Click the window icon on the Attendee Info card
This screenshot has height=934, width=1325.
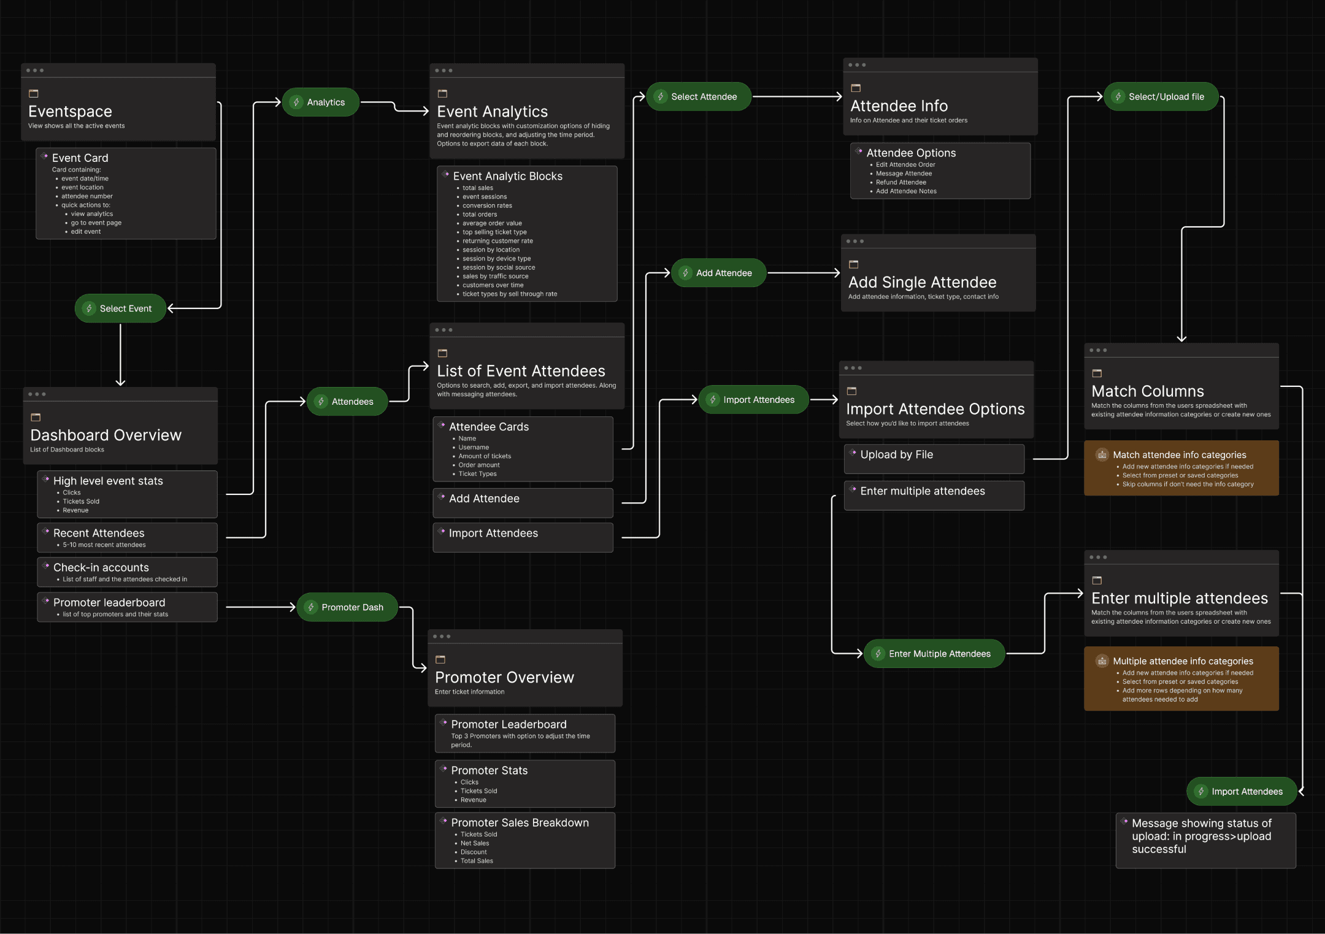pyautogui.click(x=855, y=86)
